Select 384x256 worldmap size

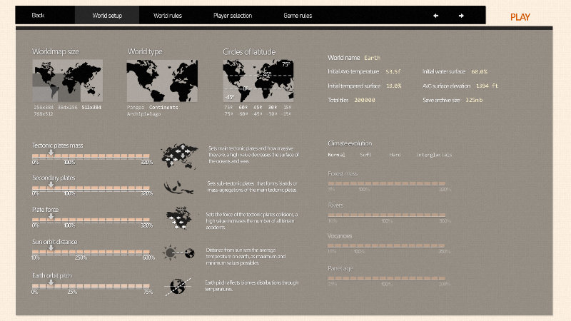point(67,108)
